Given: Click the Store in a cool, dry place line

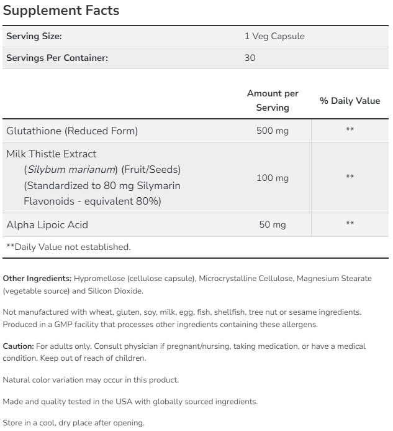Looking at the screenshot, I should coord(73,424).
